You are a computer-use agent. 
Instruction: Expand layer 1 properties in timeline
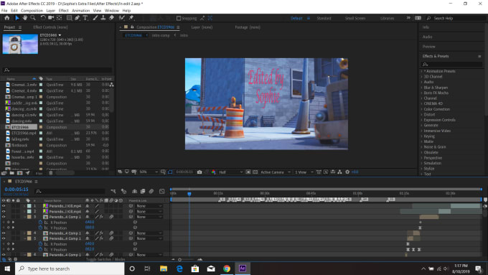pyautogui.click(x=24, y=206)
